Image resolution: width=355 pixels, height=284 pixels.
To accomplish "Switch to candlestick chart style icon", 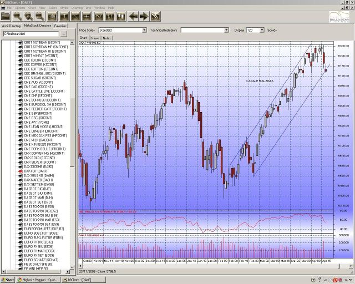I will pos(121,16).
